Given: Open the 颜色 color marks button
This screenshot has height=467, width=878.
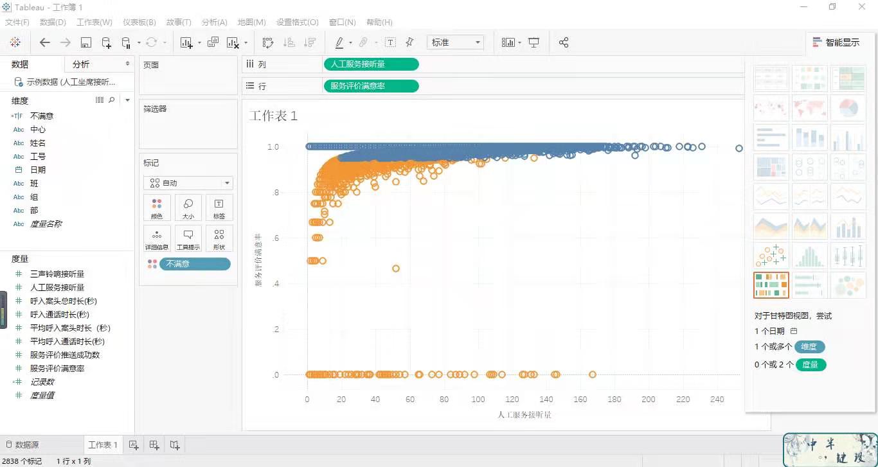Looking at the screenshot, I should coord(157,207).
